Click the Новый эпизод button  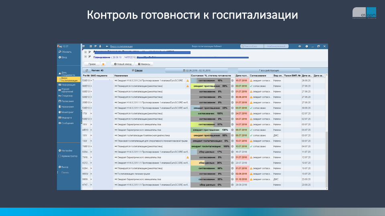(123, 64)
